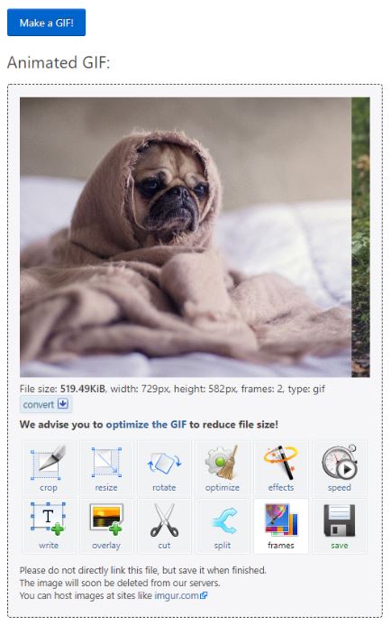Open the optimize broom-and-gear tool

[x=223, y=467]
